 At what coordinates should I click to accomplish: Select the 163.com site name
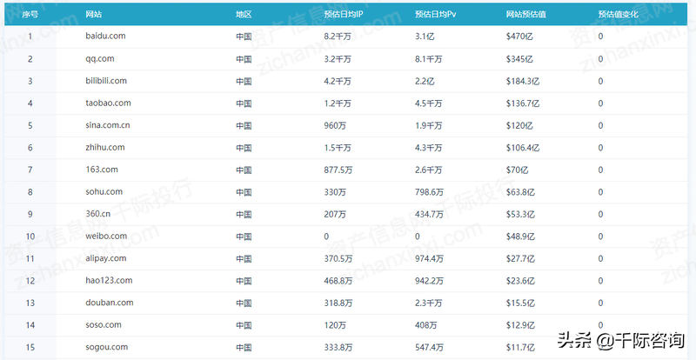(102, 170)
